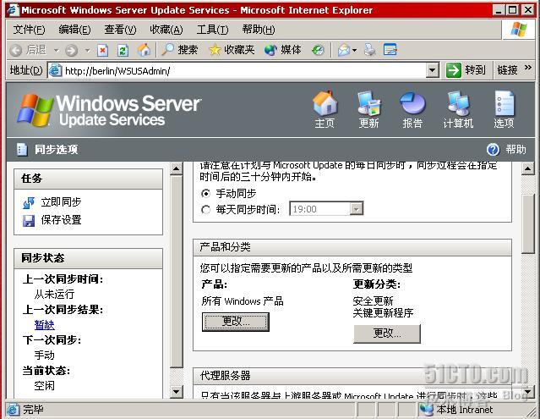Click the 保存设置 task link text
540x419 pixels.
pos(62,220)
